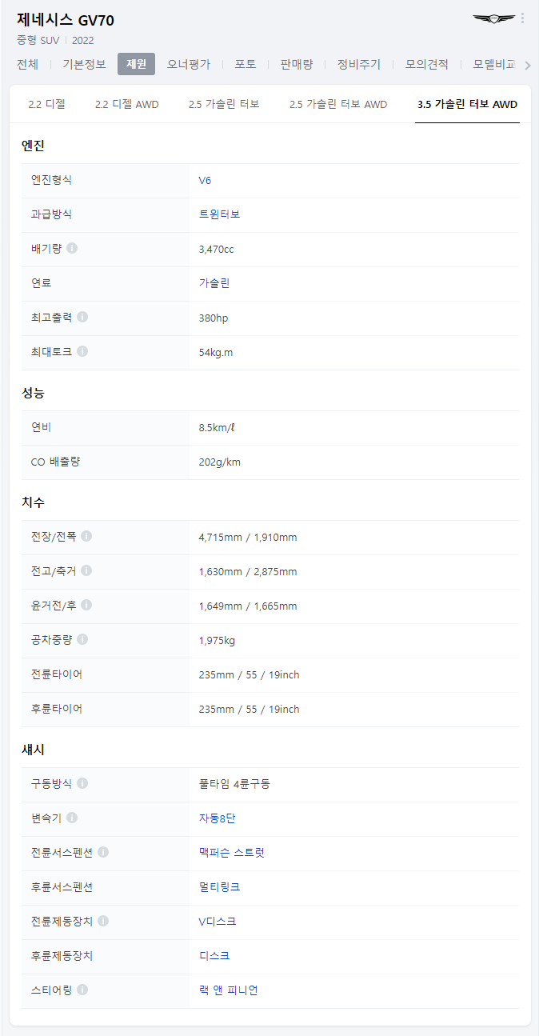This screenshot has height=1036, width=539.
Task: Click the 랙 앤 피니언 steering link
Action: 228,990
